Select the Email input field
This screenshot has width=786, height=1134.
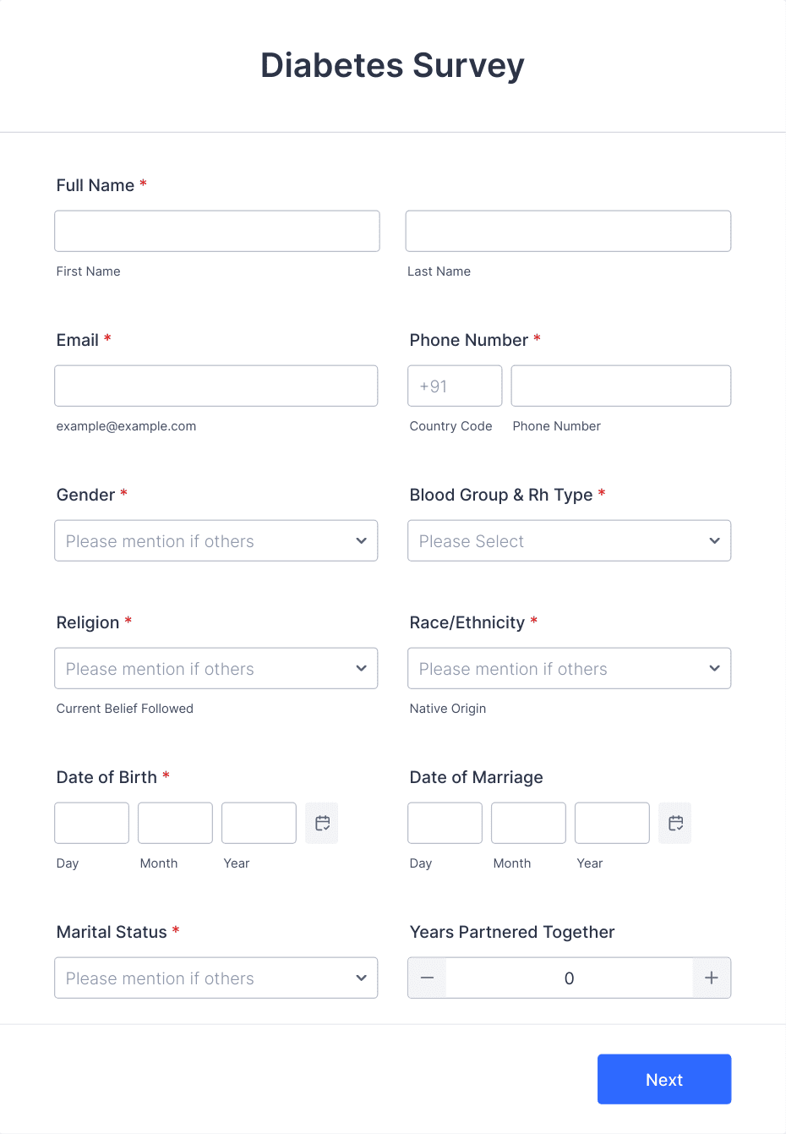216,386
